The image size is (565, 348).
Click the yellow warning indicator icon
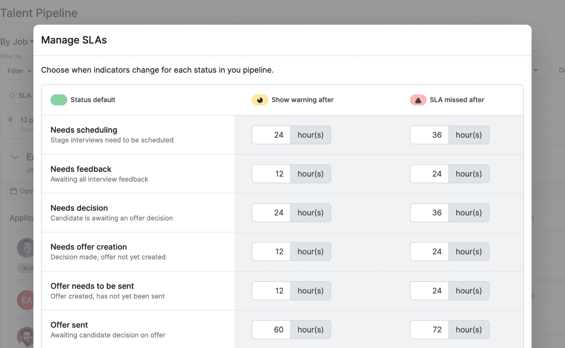coord(259,100)
